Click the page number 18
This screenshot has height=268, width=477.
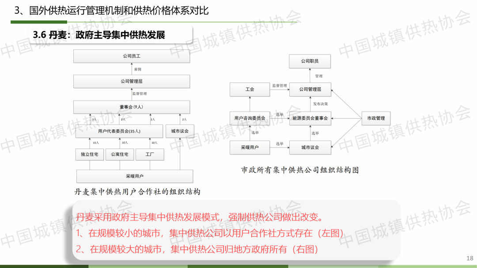pos(469,257)
